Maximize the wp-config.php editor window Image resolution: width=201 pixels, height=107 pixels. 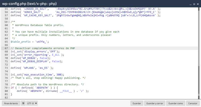194,4
